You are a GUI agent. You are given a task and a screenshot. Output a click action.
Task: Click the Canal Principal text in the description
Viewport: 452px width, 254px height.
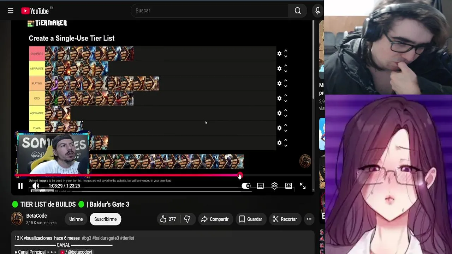(x=32, y=252)
